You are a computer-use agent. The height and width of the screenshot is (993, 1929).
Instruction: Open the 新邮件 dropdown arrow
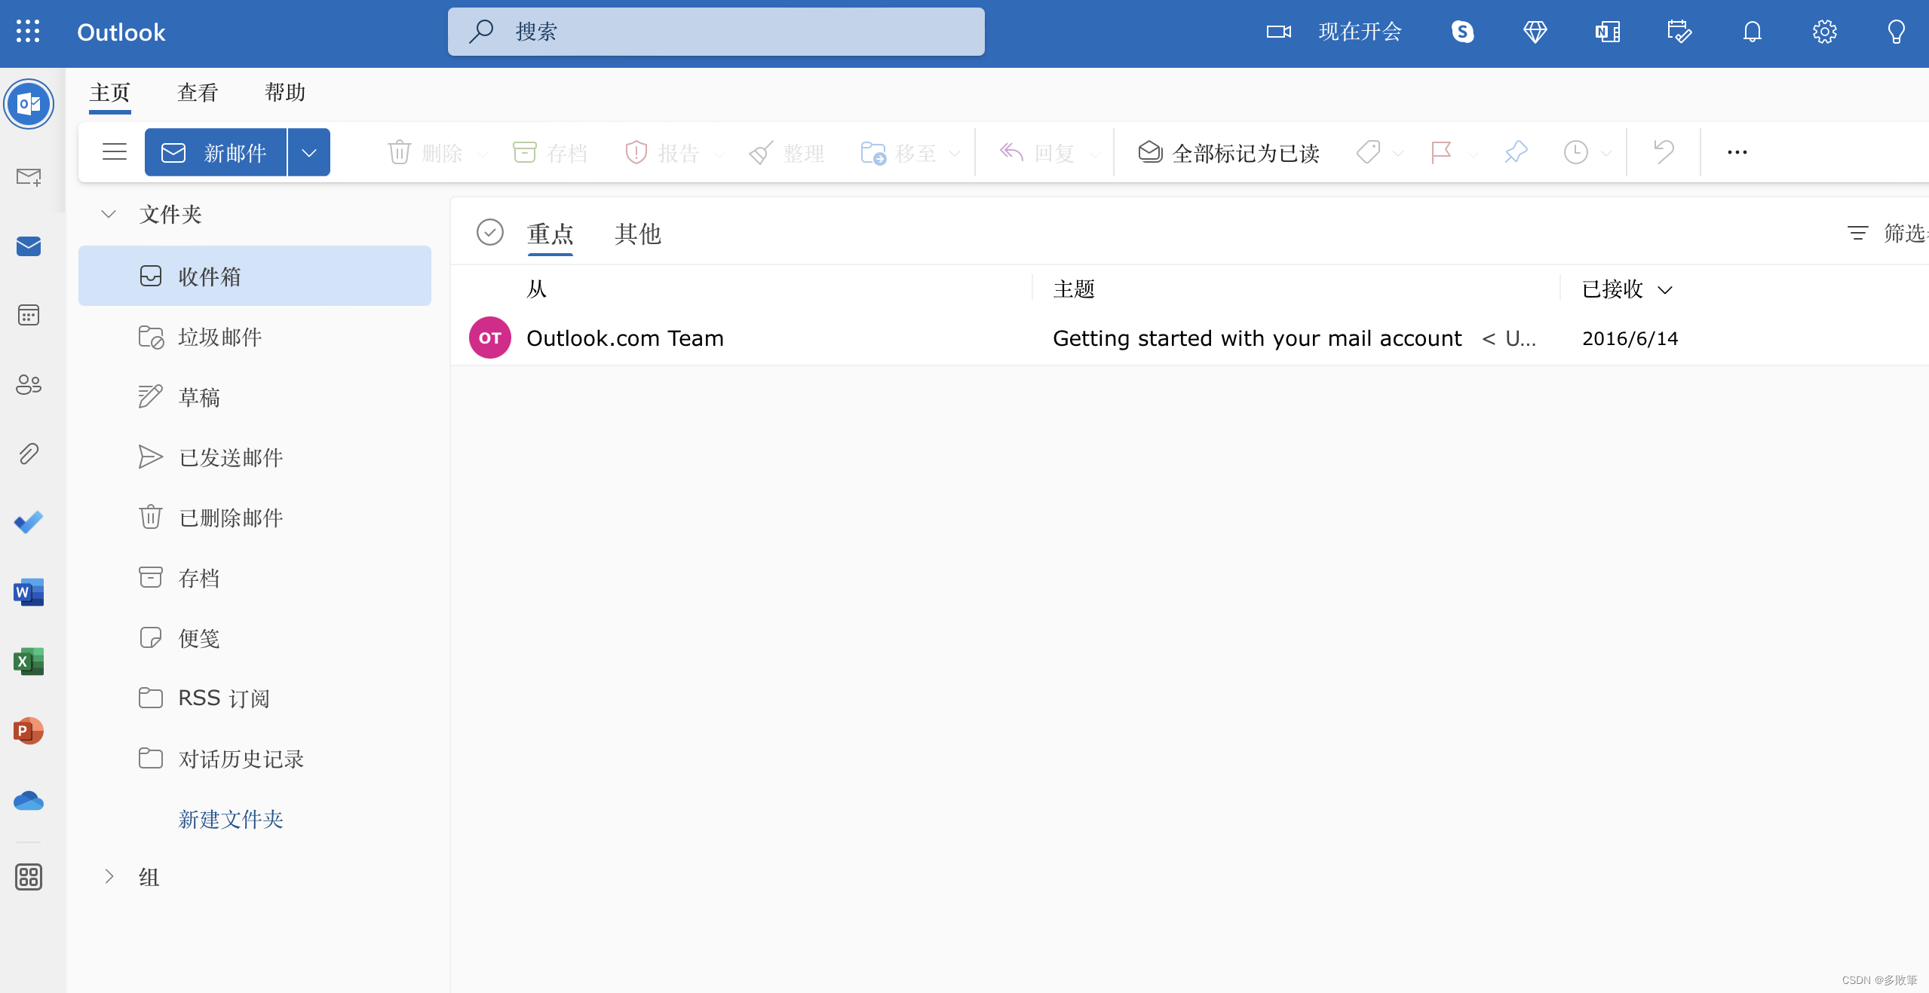(308, 152)
